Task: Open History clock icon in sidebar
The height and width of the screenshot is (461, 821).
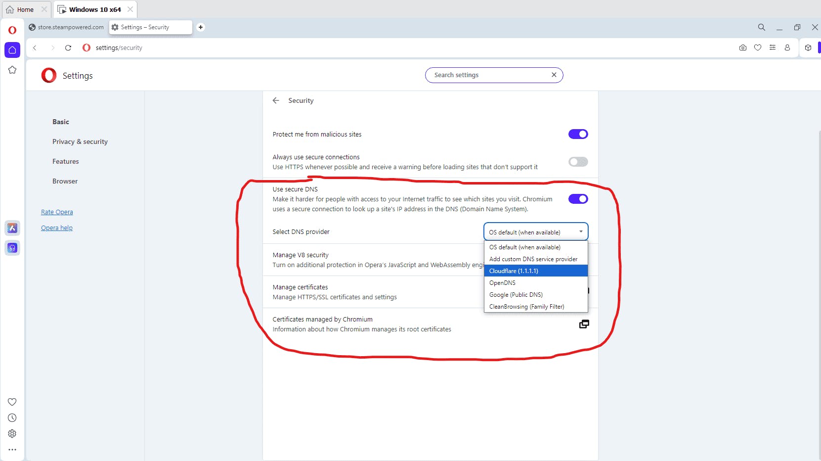Action: pos(12,417)
